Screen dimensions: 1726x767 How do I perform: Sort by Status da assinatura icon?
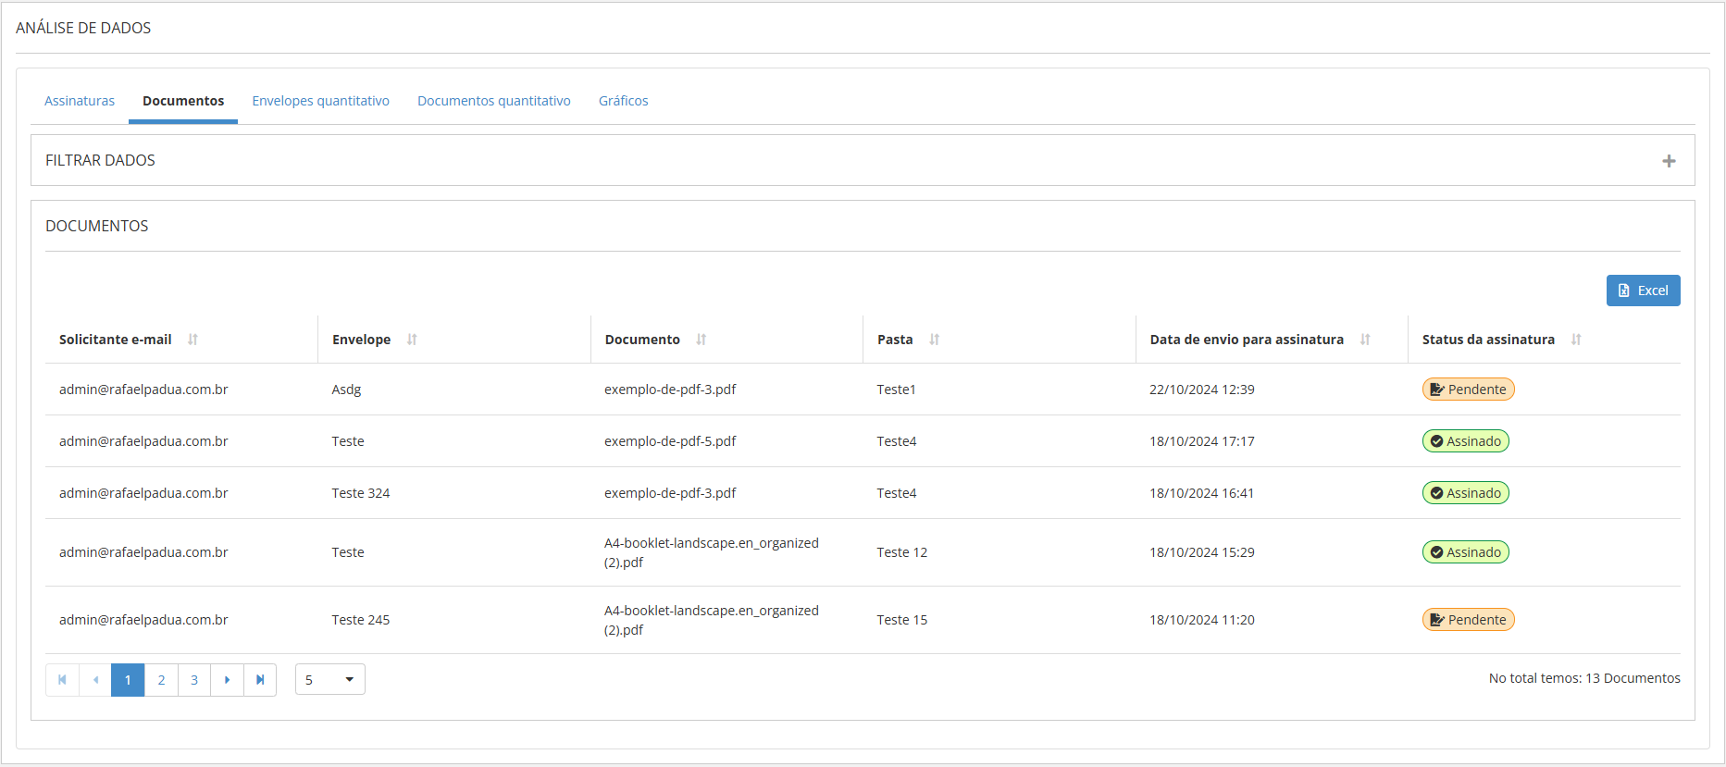(x=1576, y=340)
